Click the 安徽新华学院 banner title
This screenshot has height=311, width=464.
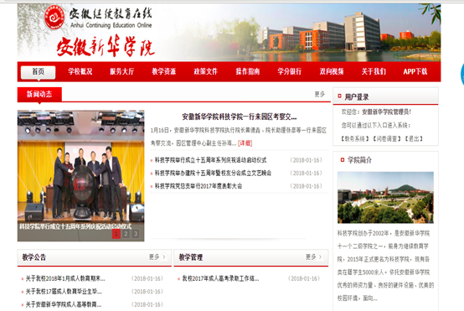(x=106, y=46)
